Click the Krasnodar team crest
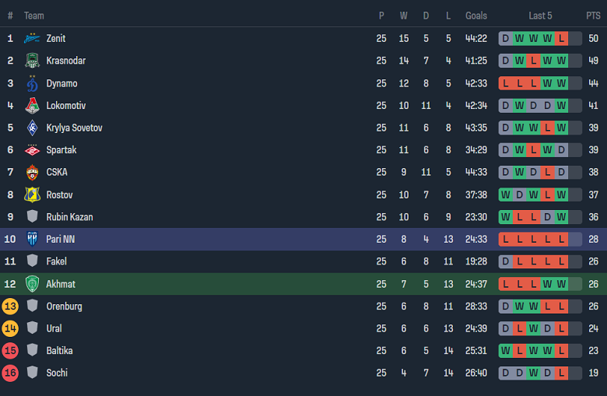The width and height of the screenshot is (607, 396). click(32, 61)
